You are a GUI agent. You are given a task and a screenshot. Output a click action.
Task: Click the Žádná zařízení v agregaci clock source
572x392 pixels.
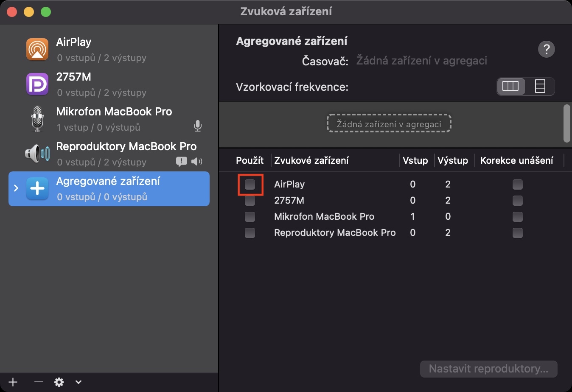(x=421, y=61)
